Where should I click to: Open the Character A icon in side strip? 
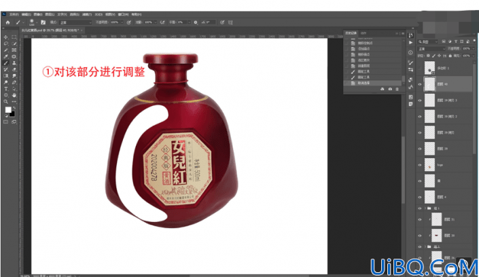pos(410,87)
